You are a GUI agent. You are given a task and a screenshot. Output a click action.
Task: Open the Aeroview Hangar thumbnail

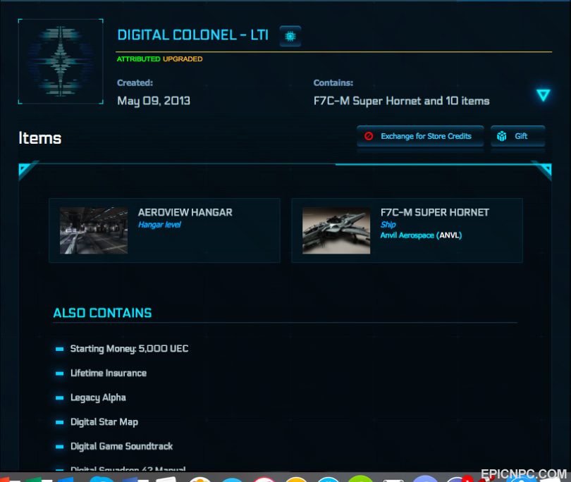click(x=94, y=230)
